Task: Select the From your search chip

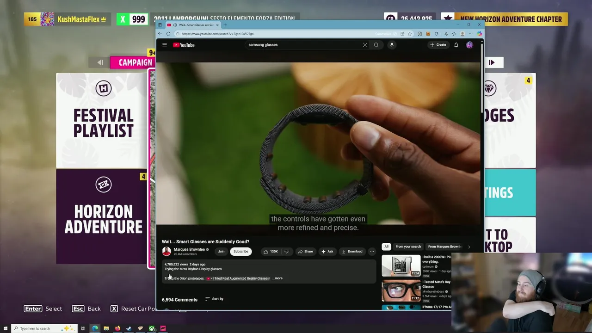Action: pos(408,247)
